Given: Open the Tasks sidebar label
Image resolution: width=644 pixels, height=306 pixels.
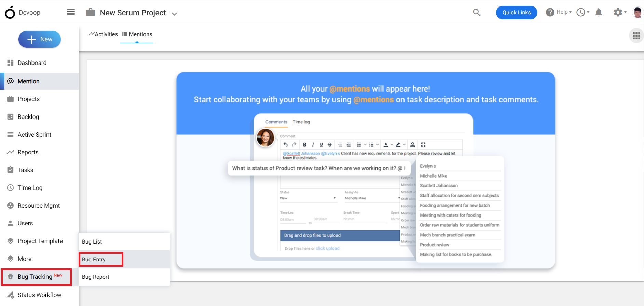Looking at the screenshot, I should tap(26, 170).
